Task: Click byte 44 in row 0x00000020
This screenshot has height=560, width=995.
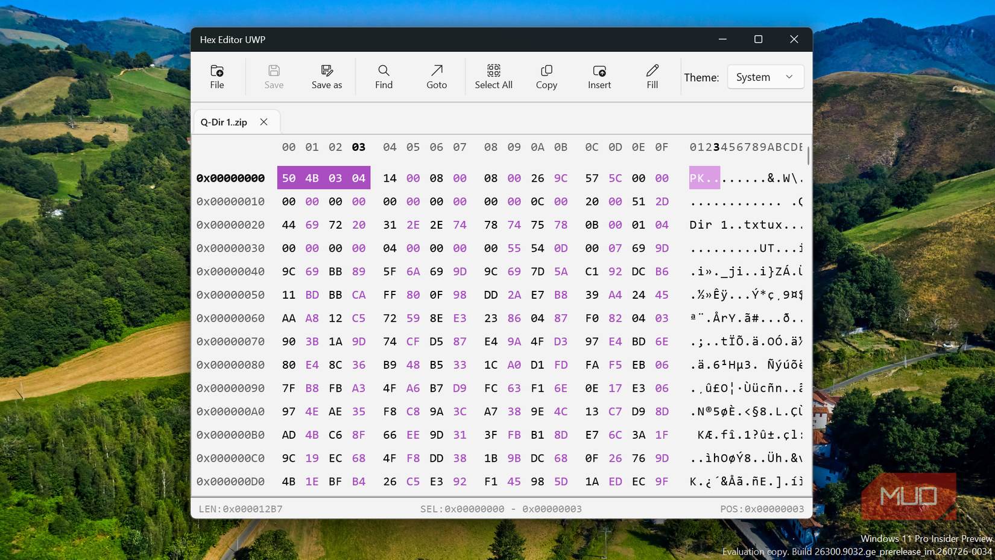Action: pyautogui.click(x=289, y=225)
